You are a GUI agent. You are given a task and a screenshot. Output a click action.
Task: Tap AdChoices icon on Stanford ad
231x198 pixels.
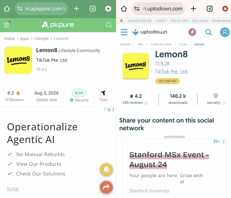[217, 142]
